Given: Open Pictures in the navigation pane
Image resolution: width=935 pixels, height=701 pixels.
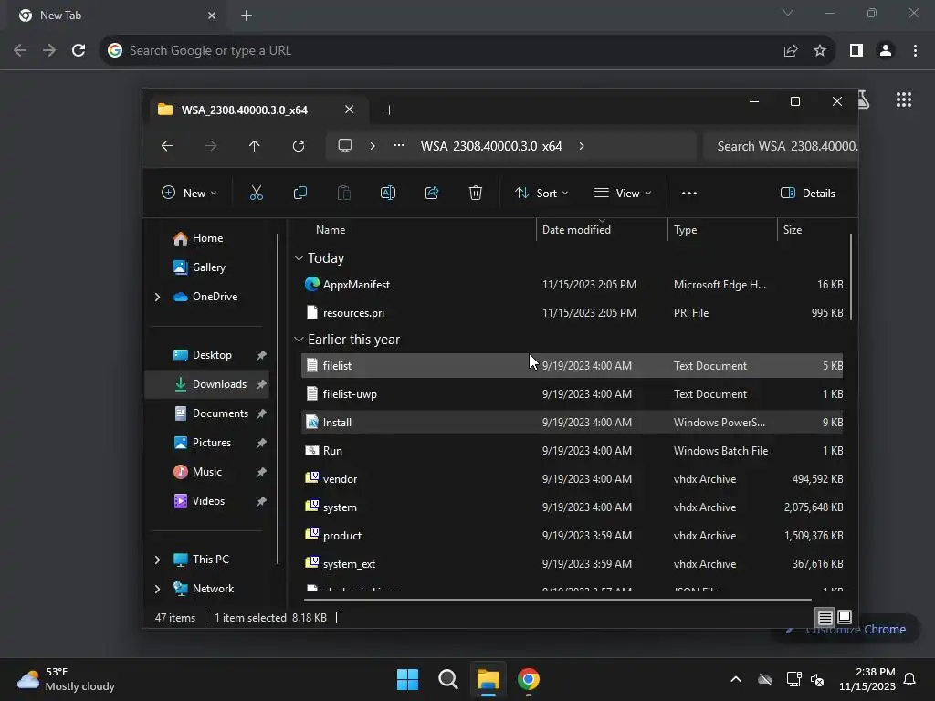Looking at the screenshot, I should (207, 443).
